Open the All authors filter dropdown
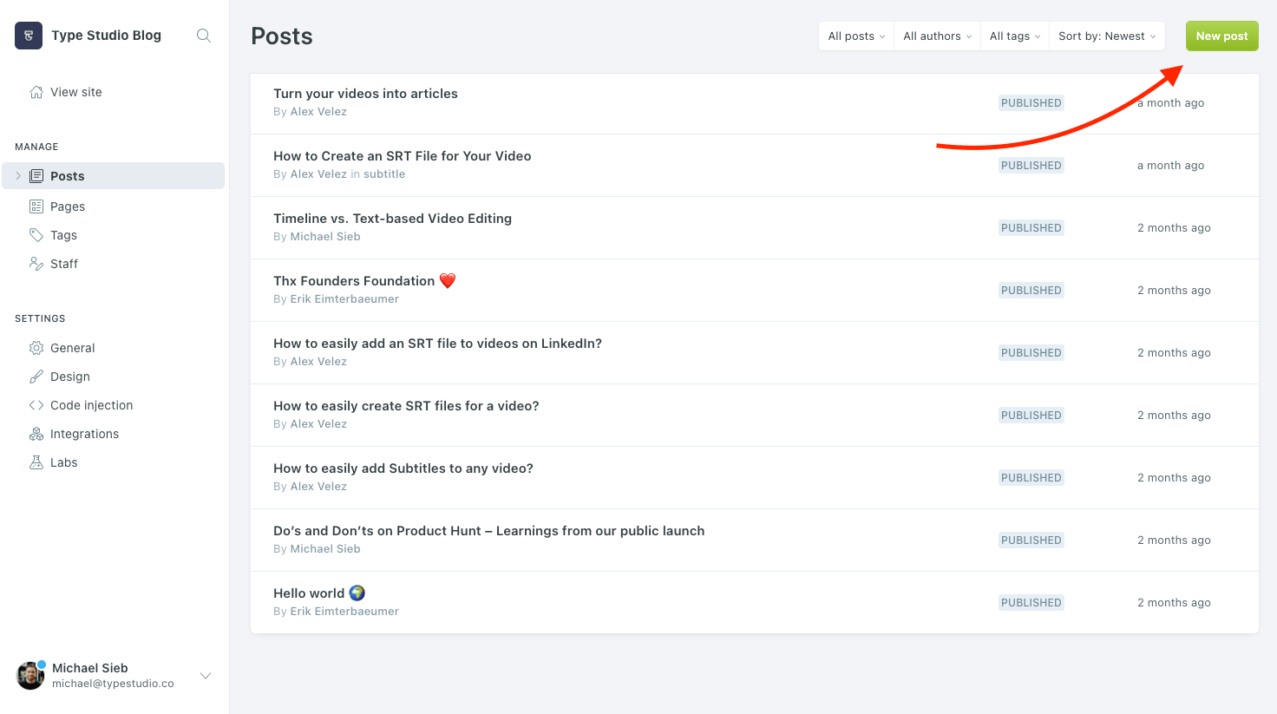Image resolution: width=1277 pixels, height=714 pixels. pos(938,36)
